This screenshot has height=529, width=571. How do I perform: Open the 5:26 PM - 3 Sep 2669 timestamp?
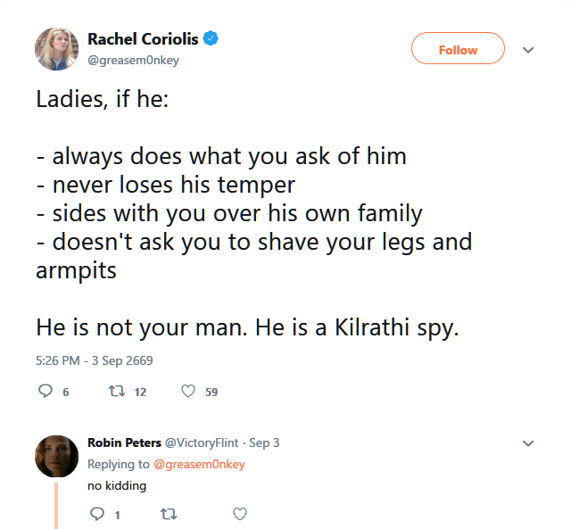coord(95,360)
